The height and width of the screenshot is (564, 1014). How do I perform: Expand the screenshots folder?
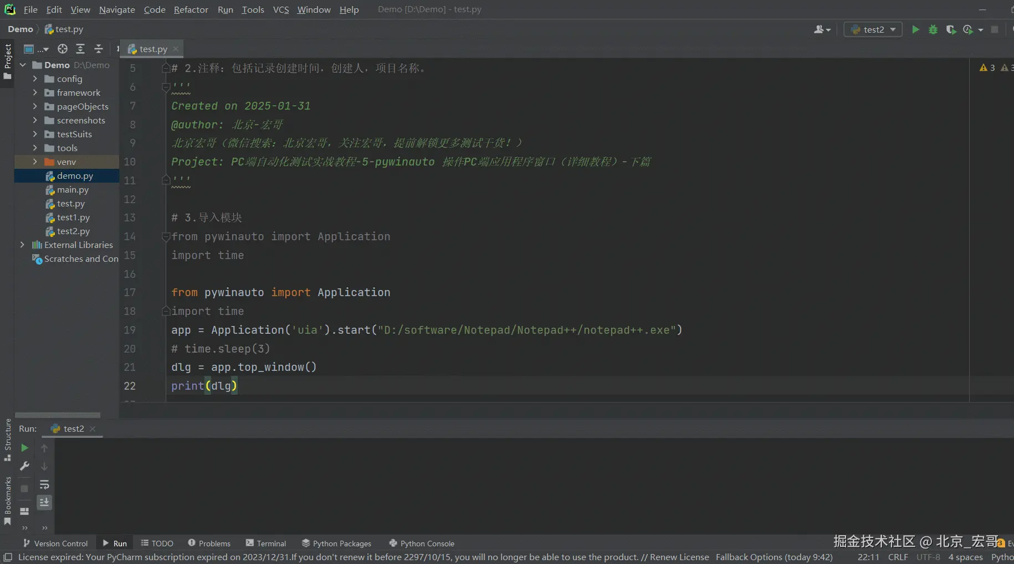pos(35,120)
